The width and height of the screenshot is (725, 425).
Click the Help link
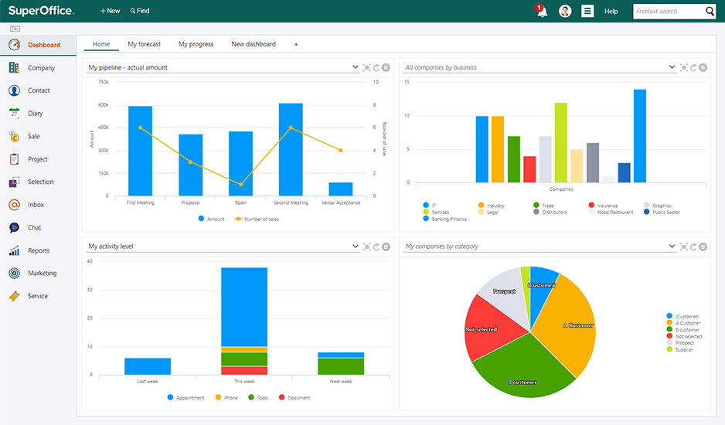point(611,11)
